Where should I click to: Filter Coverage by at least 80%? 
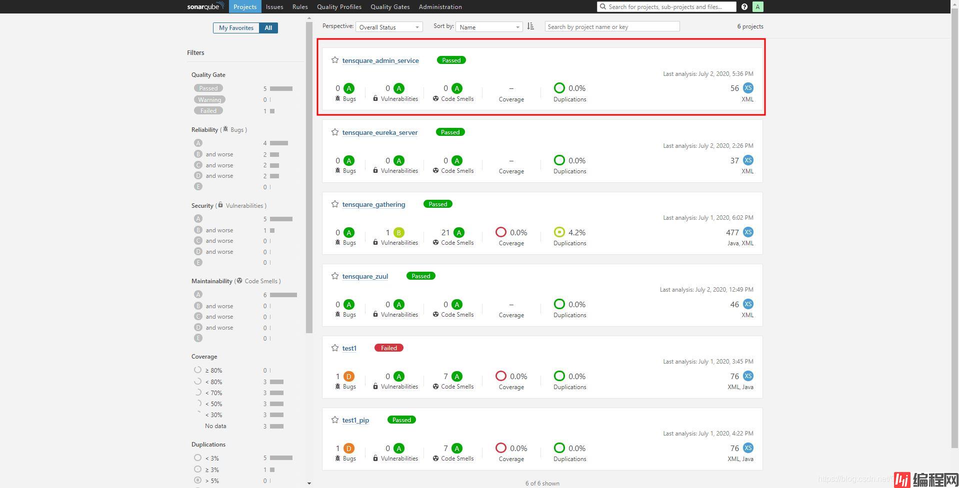click(208, 370)
